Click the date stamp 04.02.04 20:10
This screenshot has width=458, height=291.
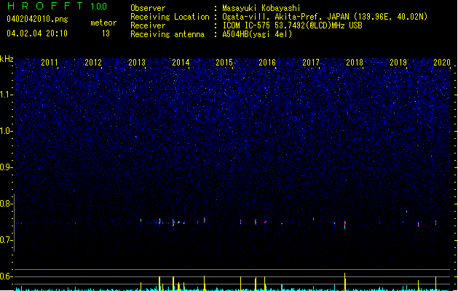(37, 33)
